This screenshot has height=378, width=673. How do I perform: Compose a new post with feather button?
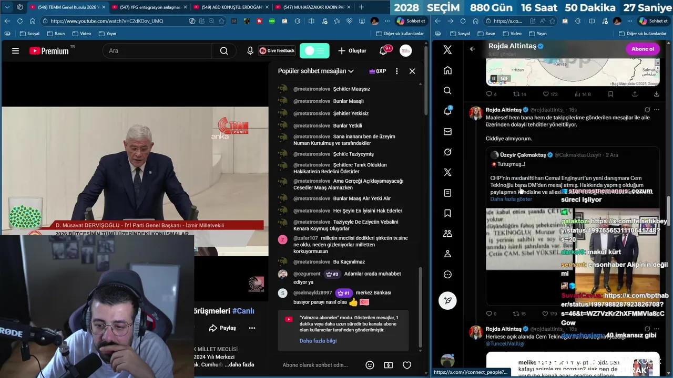coord(447,300)
